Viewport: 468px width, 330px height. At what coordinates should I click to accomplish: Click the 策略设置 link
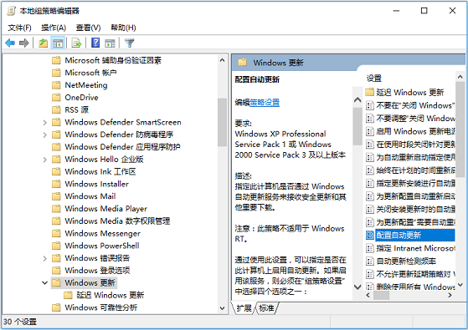pyautogui.click(x=265, y=103)
